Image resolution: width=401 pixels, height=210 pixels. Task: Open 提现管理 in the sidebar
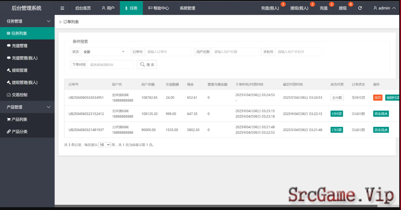click(x=27, y=70)
